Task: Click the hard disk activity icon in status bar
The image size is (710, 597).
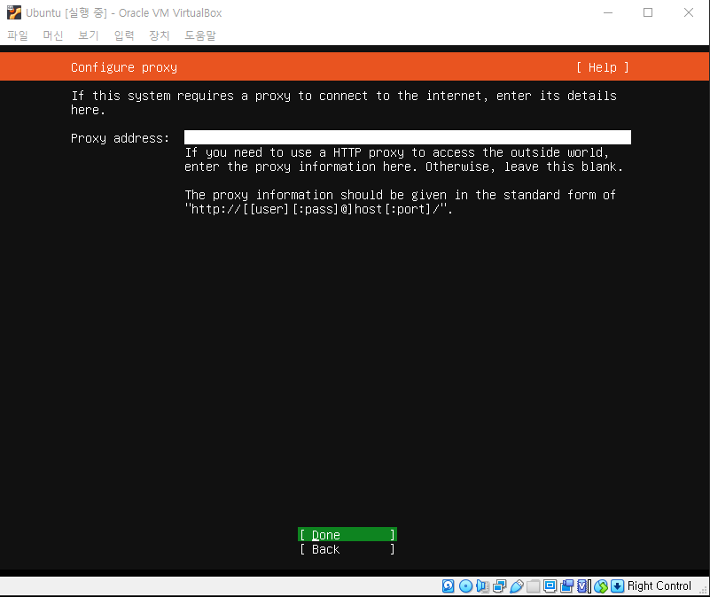Action: (x=449, y=586)
